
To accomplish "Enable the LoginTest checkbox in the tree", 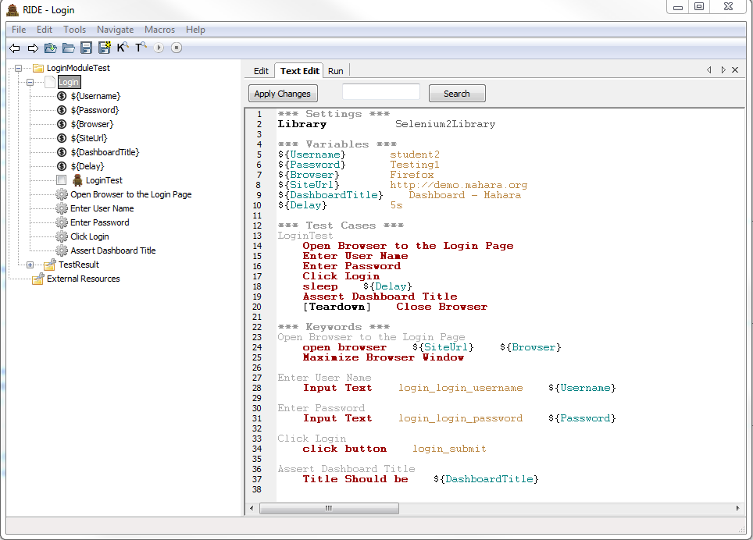I will (x=62, y=180).
